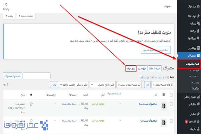The height and width of the screenshot is (134, 201).
Task: Click the نمایش appearance brush icon
Action: 198,114
